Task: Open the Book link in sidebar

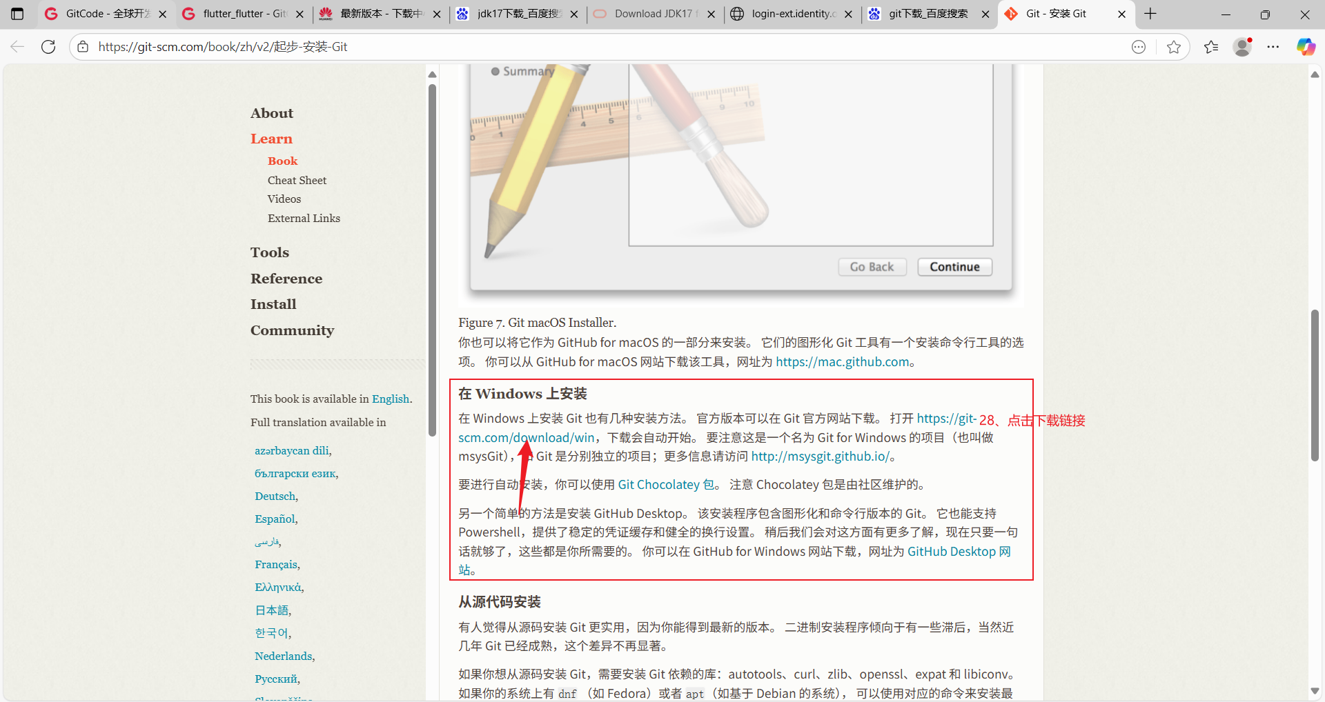Action: [282, 161]
